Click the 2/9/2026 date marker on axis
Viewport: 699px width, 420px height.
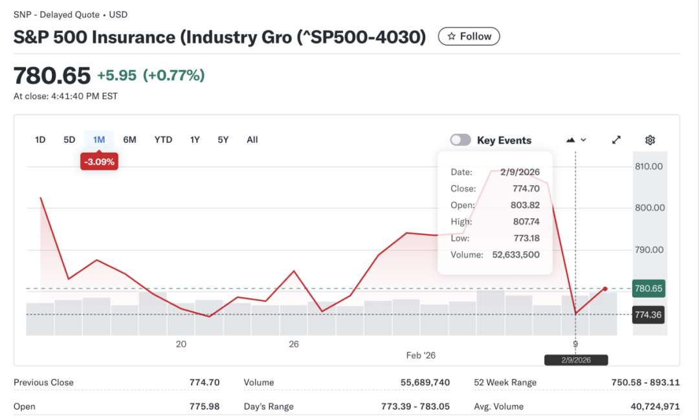pyautogui.click(x=576, y=360)
